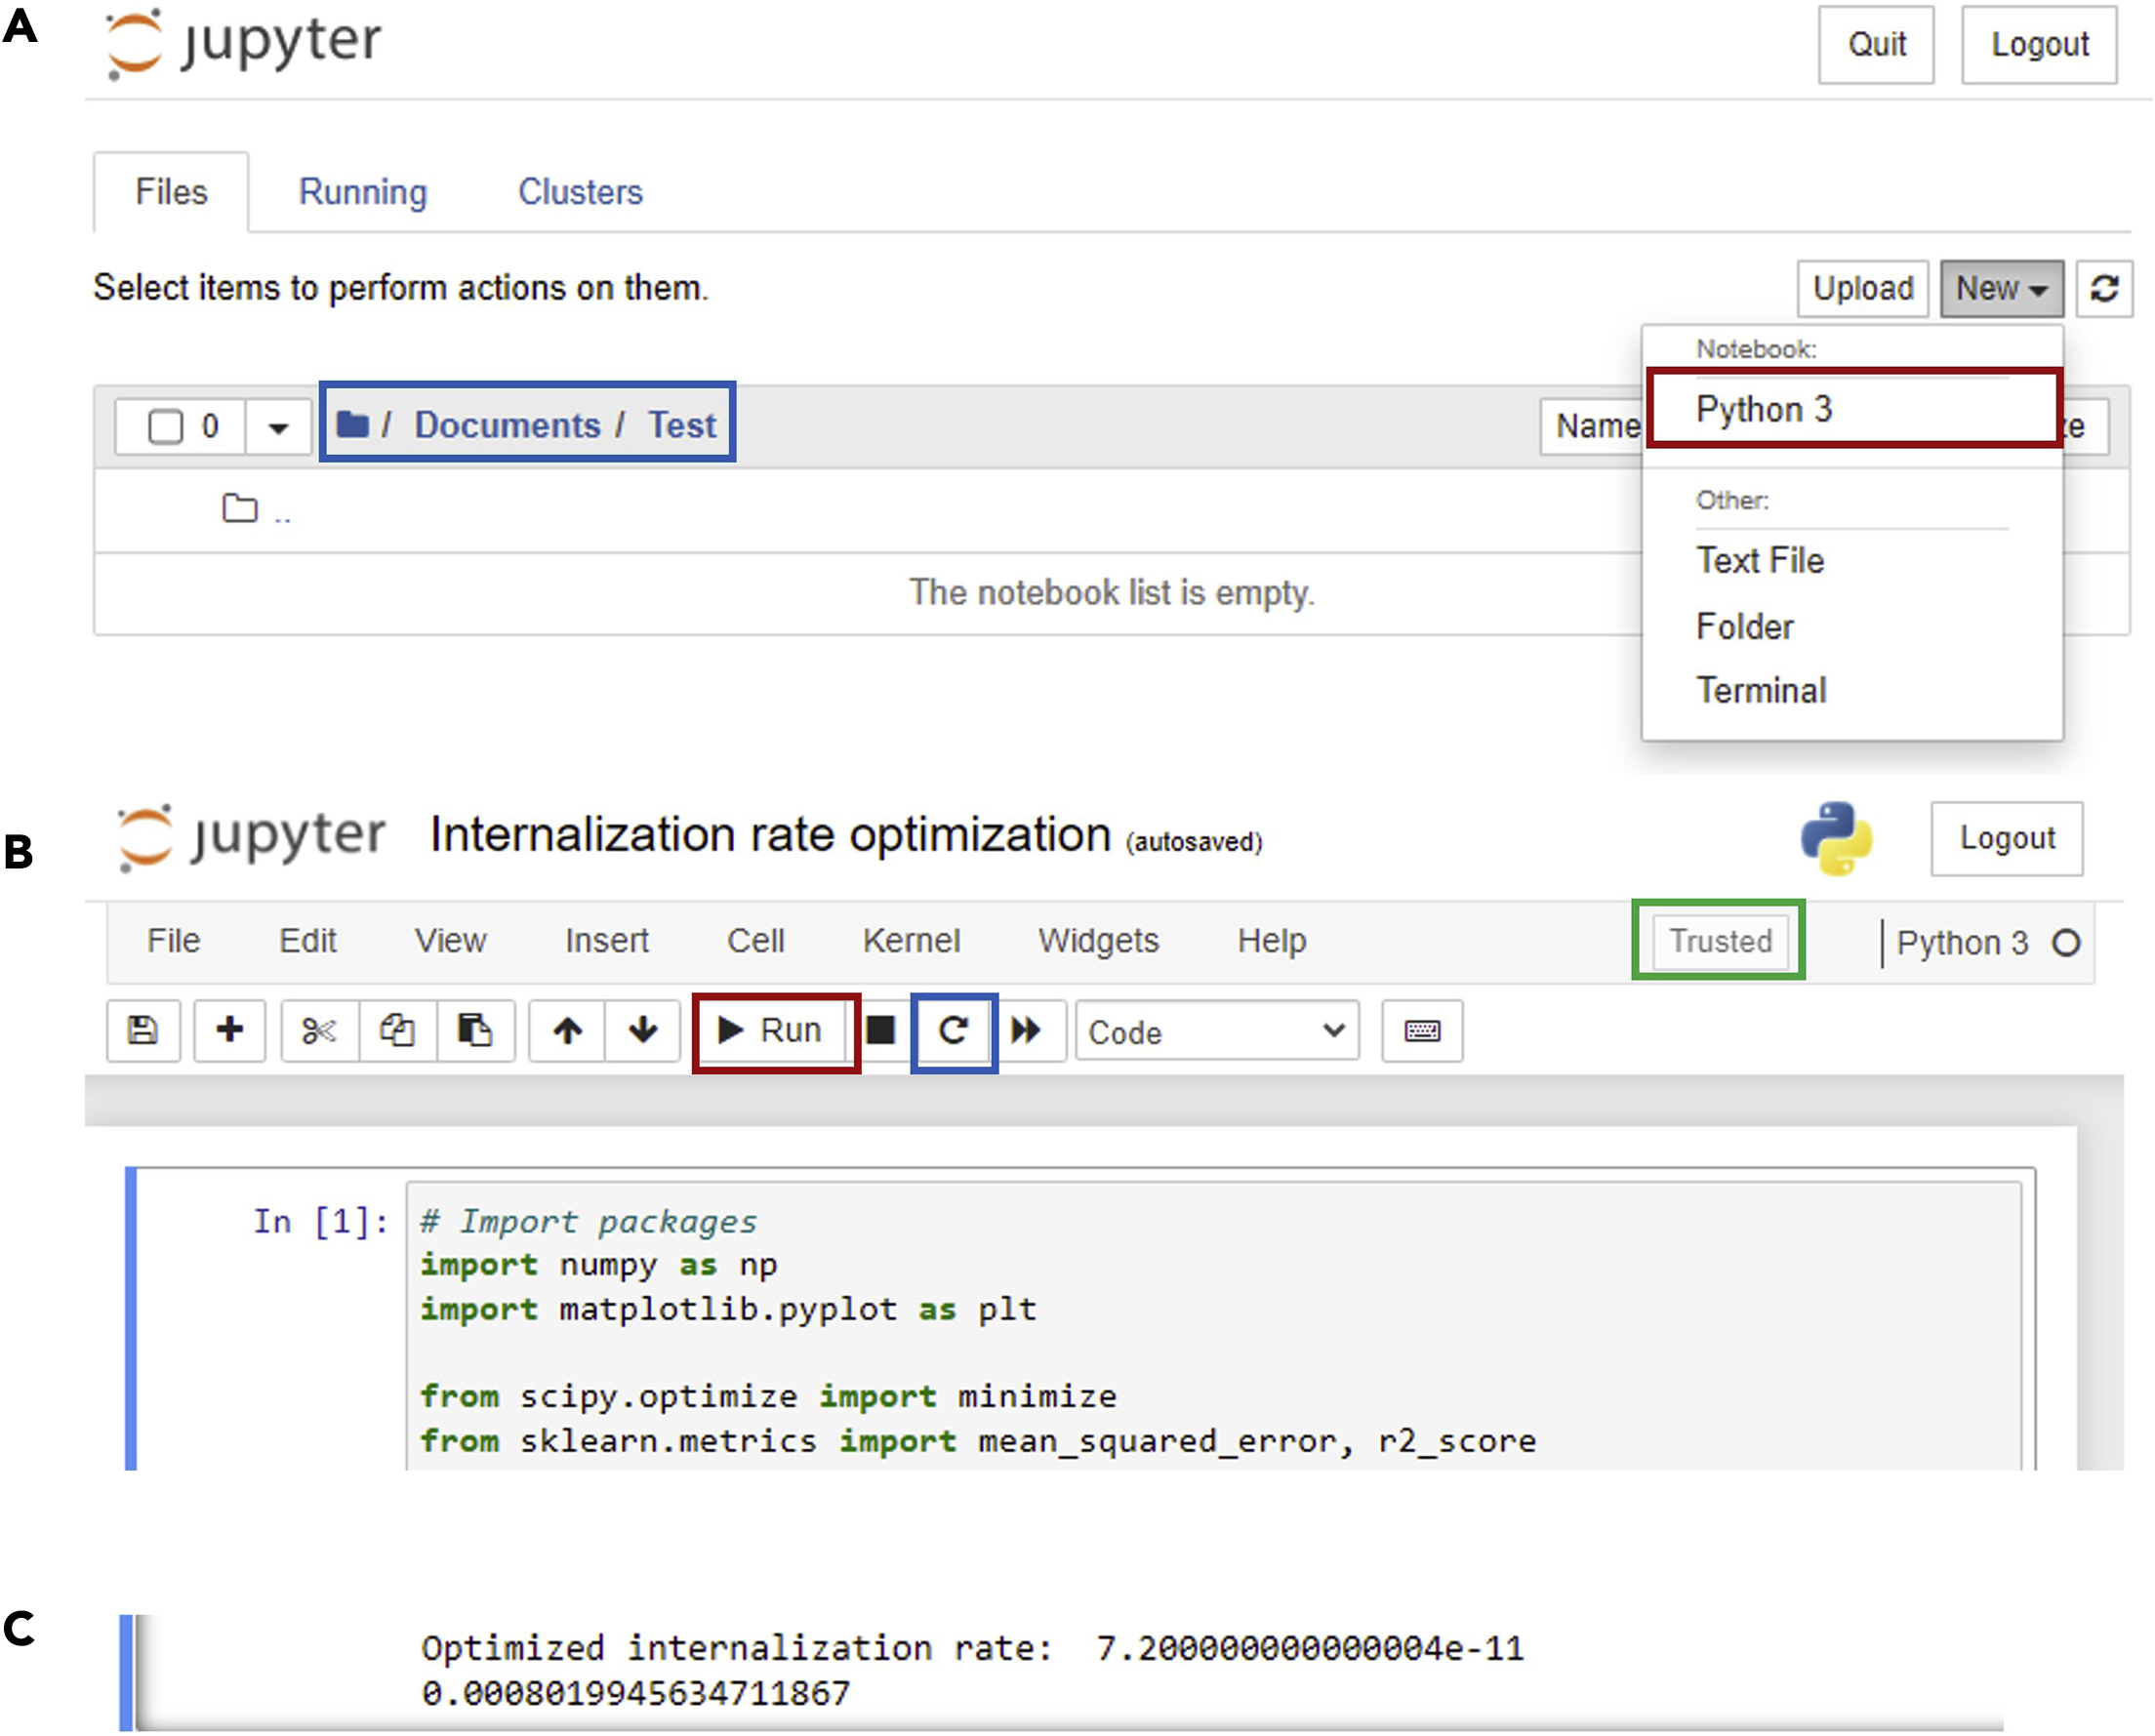
Task: Open the Code cell type dropdown
Action: pyautogui.click(x=1216, y=1031)
